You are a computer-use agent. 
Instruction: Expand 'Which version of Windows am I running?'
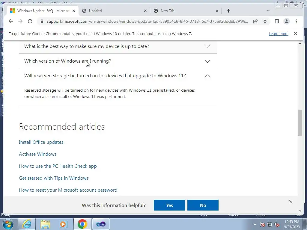118,61
